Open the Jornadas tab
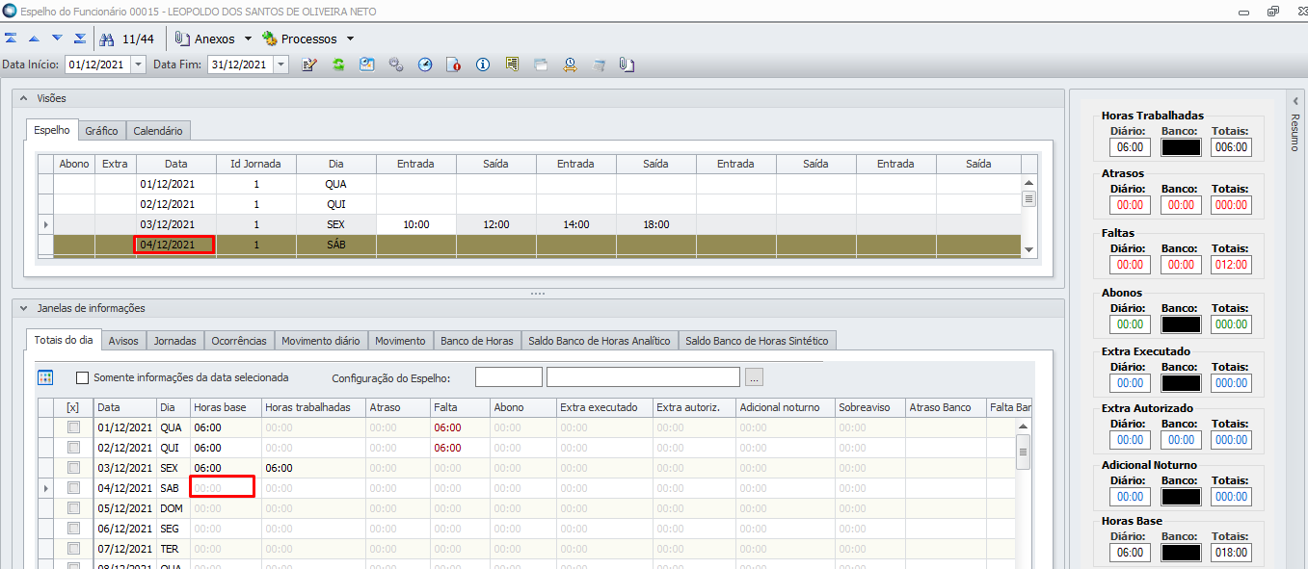Screen dimensions: 1308x569 point(175,341)
